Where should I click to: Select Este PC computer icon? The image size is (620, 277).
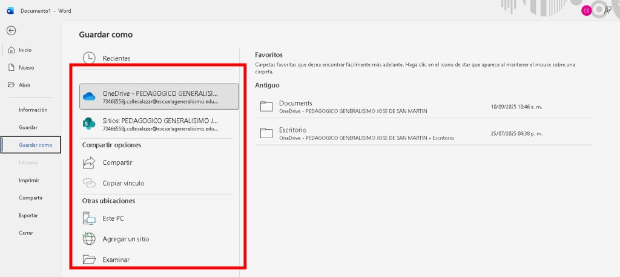pos(89,218)
